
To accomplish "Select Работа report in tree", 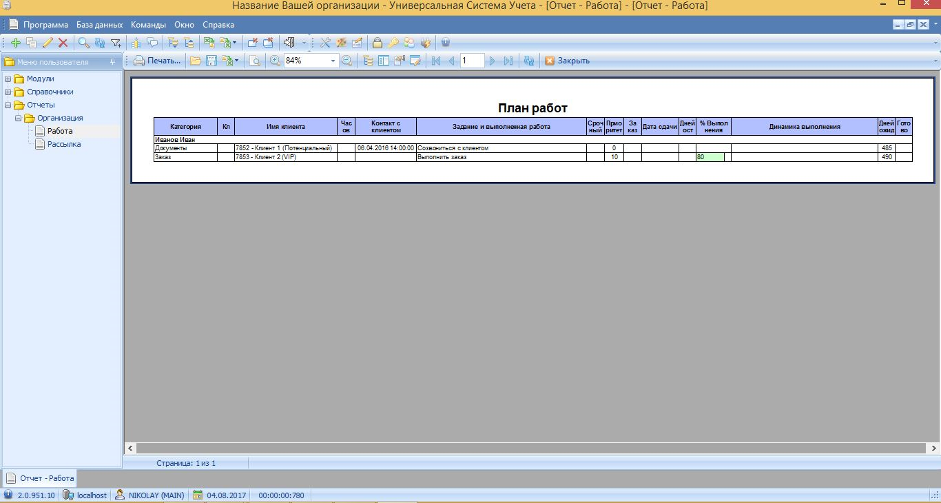I will click(60, 131).
